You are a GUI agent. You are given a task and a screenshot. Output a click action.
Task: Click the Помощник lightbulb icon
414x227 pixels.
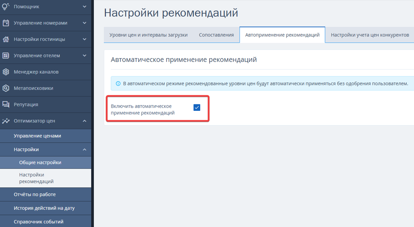coord(6,7)
